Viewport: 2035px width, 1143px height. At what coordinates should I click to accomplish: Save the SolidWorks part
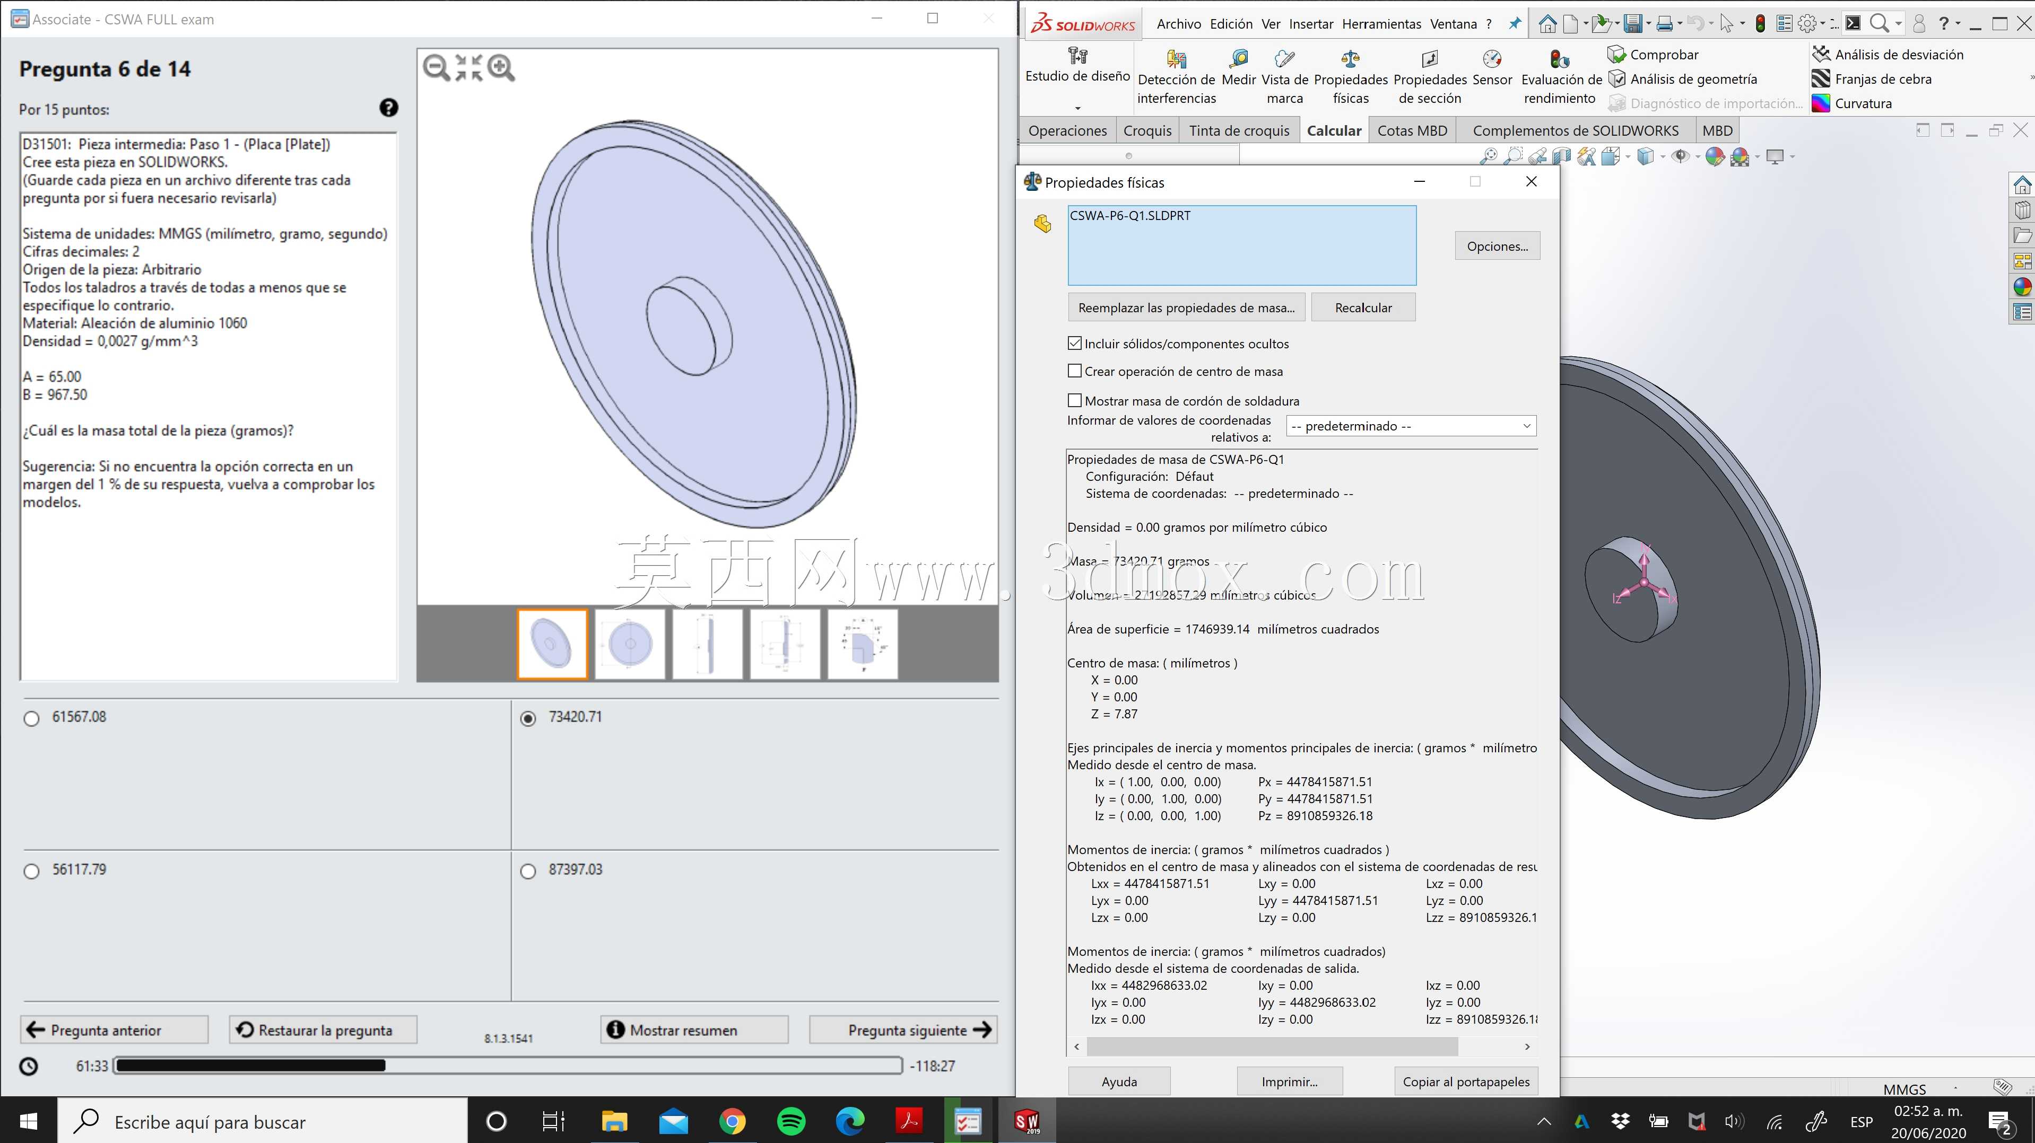pyautogui.click(x=1632, y=24)
